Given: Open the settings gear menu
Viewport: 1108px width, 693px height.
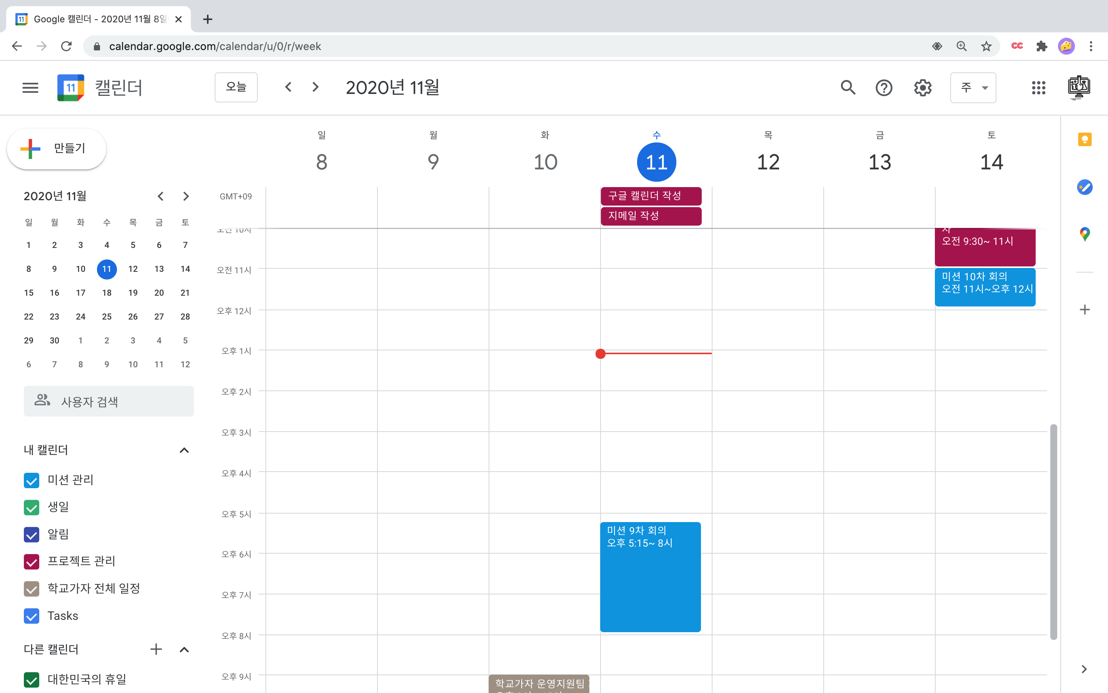Looking at the screenshot, I should (923, 87).
